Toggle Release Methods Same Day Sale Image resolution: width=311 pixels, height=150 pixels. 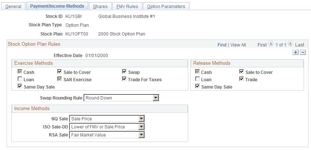point(197,86)
